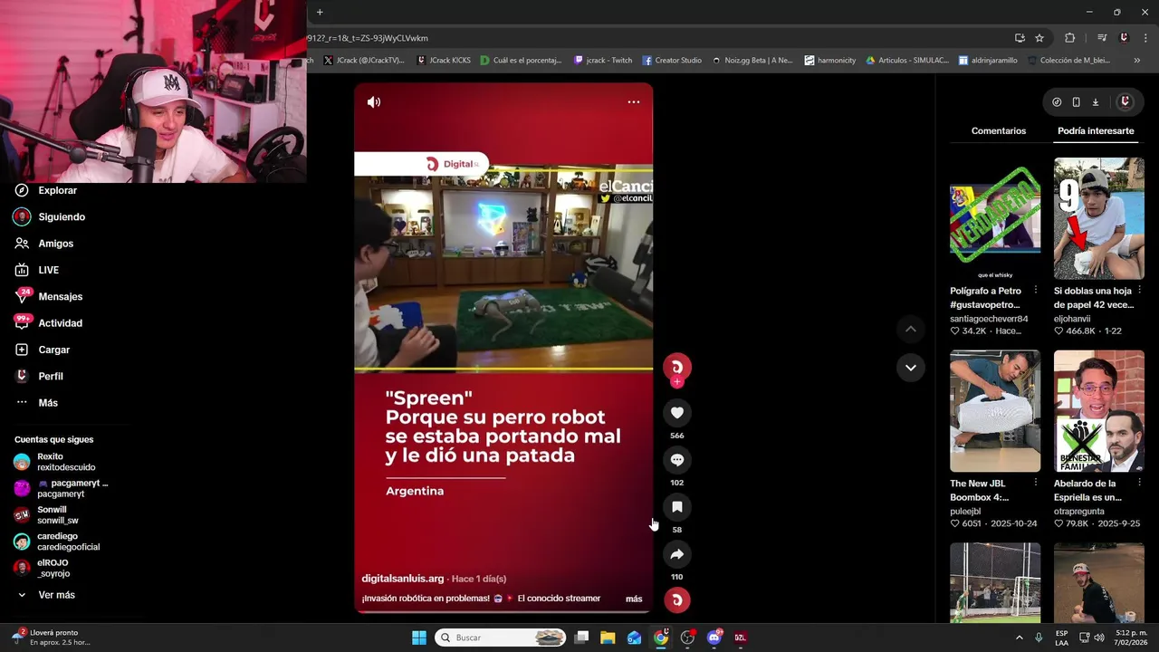The height and width of the screenshot is (652, 1159).
Task: Open the video's three-dot options menu
Action: (x=634, y=102)
